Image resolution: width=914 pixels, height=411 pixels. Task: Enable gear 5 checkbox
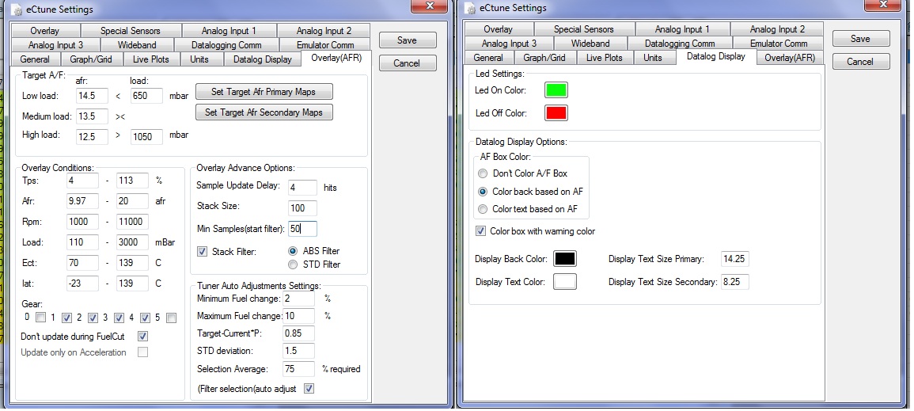tap(172, 318)
